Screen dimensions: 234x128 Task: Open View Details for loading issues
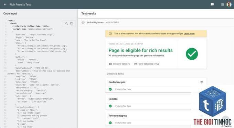[113, 22]
